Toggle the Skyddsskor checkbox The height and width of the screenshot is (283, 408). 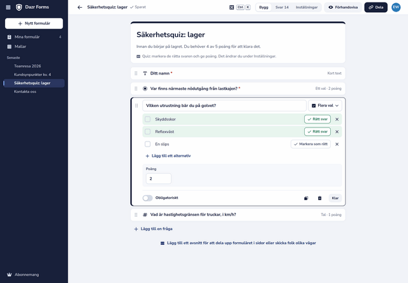[147, 119]
